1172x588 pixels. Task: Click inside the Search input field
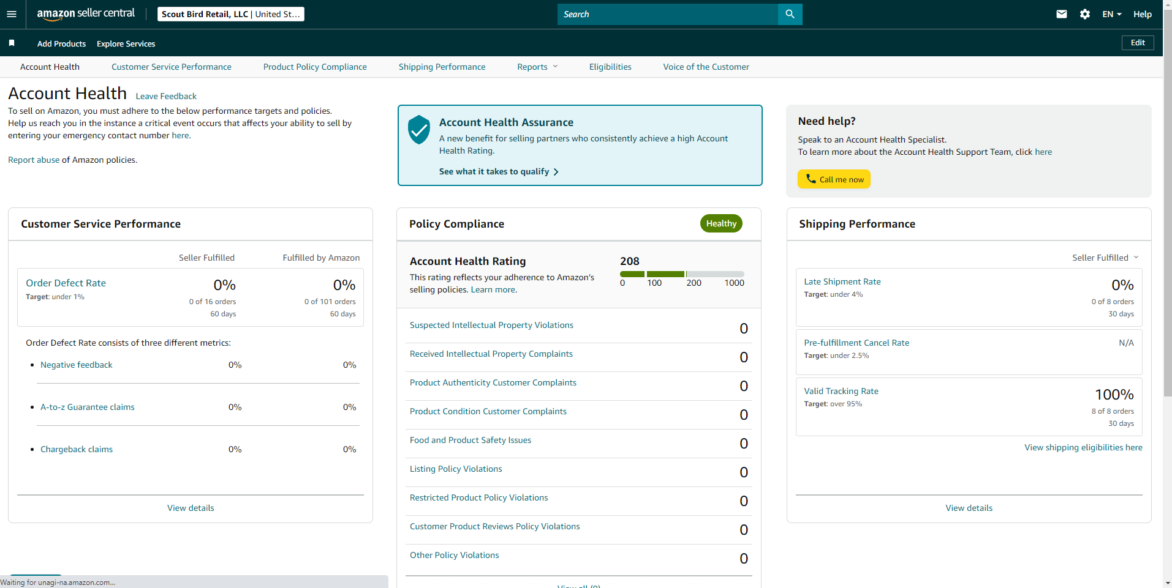coord(668,14)
